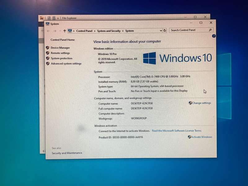This screenshot has width=248, height=186.
Task: Refresh the System address bar
Action: point(165,30)
